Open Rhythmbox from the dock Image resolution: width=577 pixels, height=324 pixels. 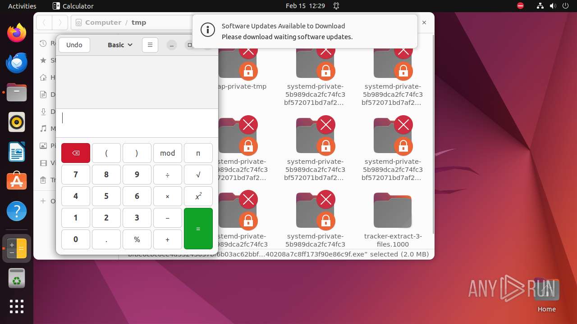click(17, 122)
